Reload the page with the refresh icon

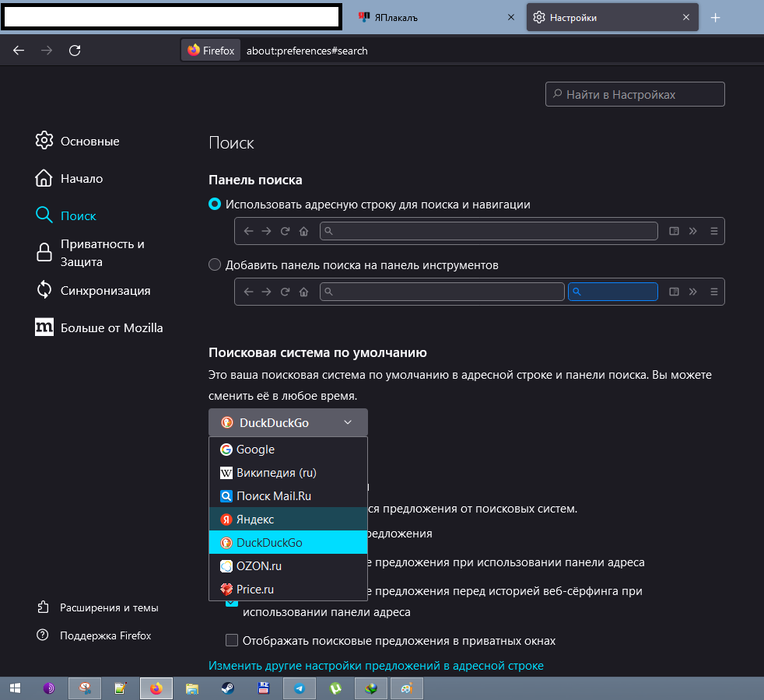75,51
